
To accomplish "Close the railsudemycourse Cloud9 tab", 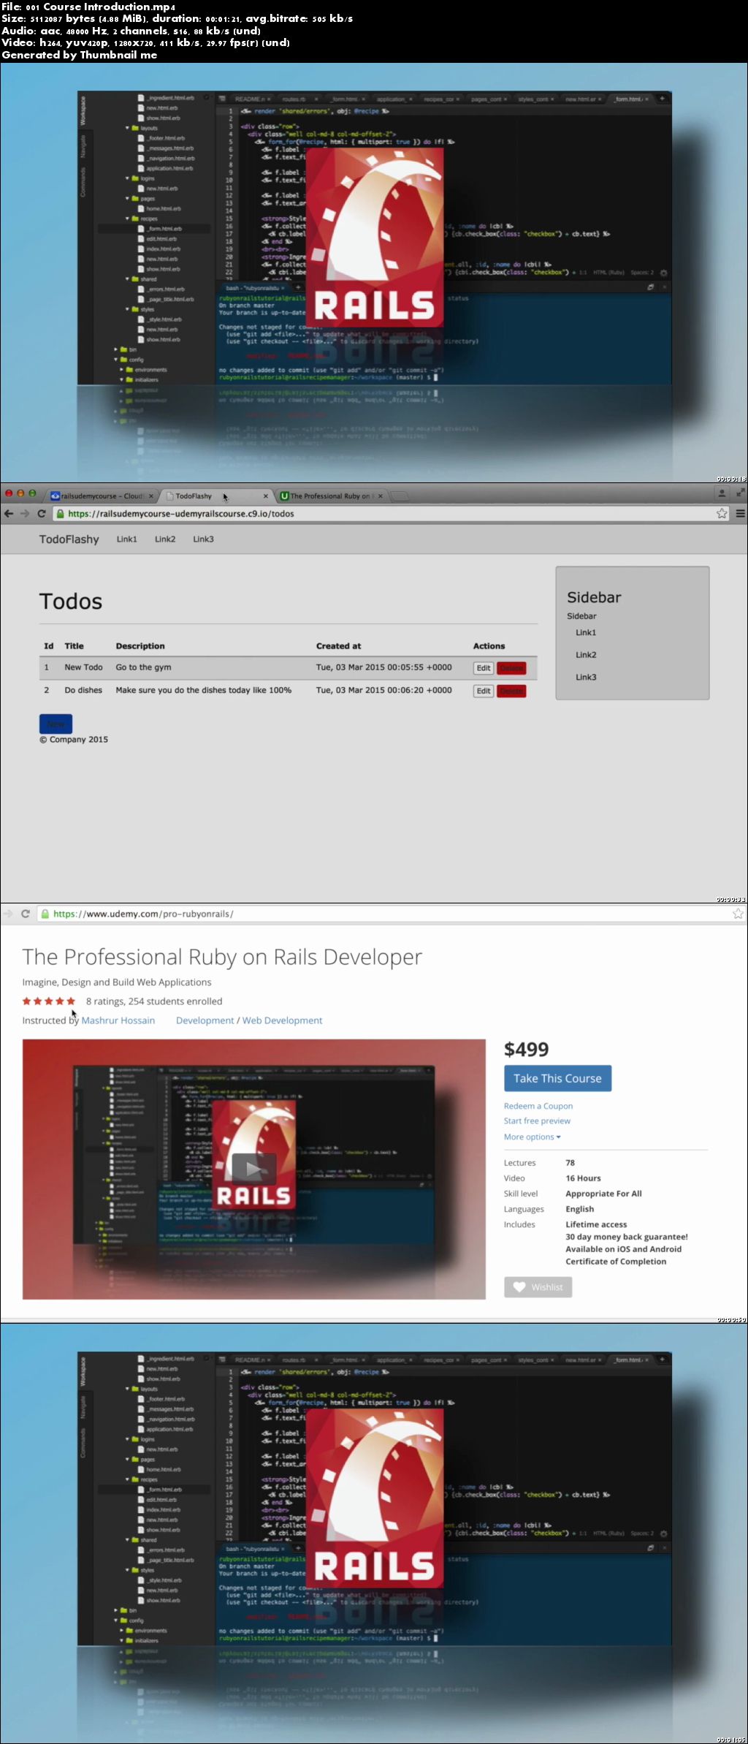I will pyautogui.click(x=151, y=496).
